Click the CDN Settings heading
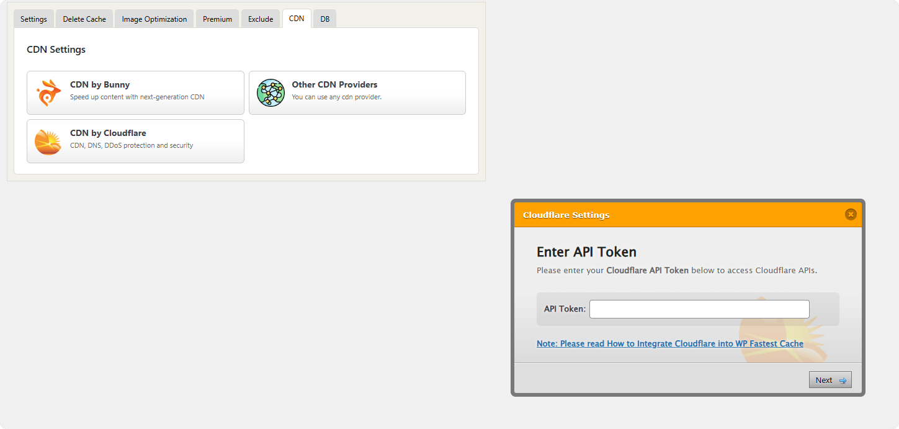The image size is (899, 429). pos(56,49)
